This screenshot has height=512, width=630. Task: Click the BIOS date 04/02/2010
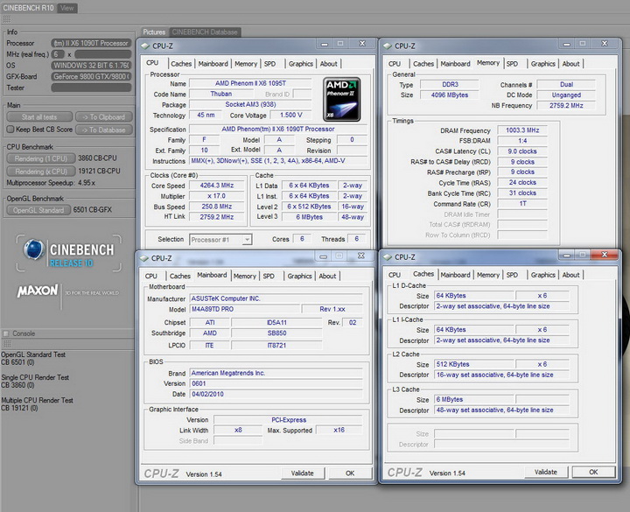click(x=276, y=394)
